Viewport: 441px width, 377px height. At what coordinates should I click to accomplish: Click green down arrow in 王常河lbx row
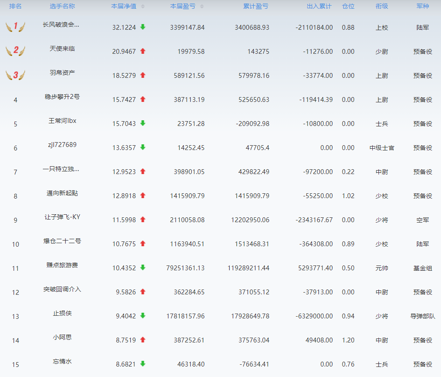pos(143,123)
